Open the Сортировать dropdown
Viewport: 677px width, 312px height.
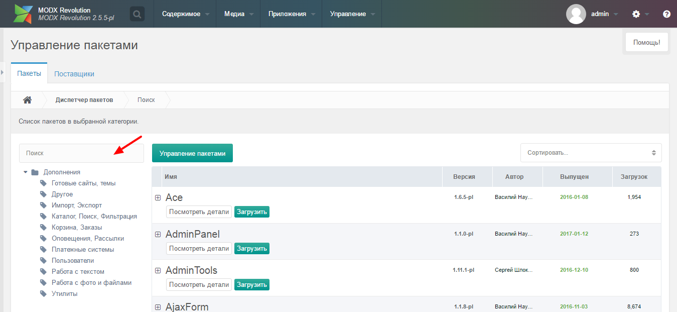pos(591,153)
